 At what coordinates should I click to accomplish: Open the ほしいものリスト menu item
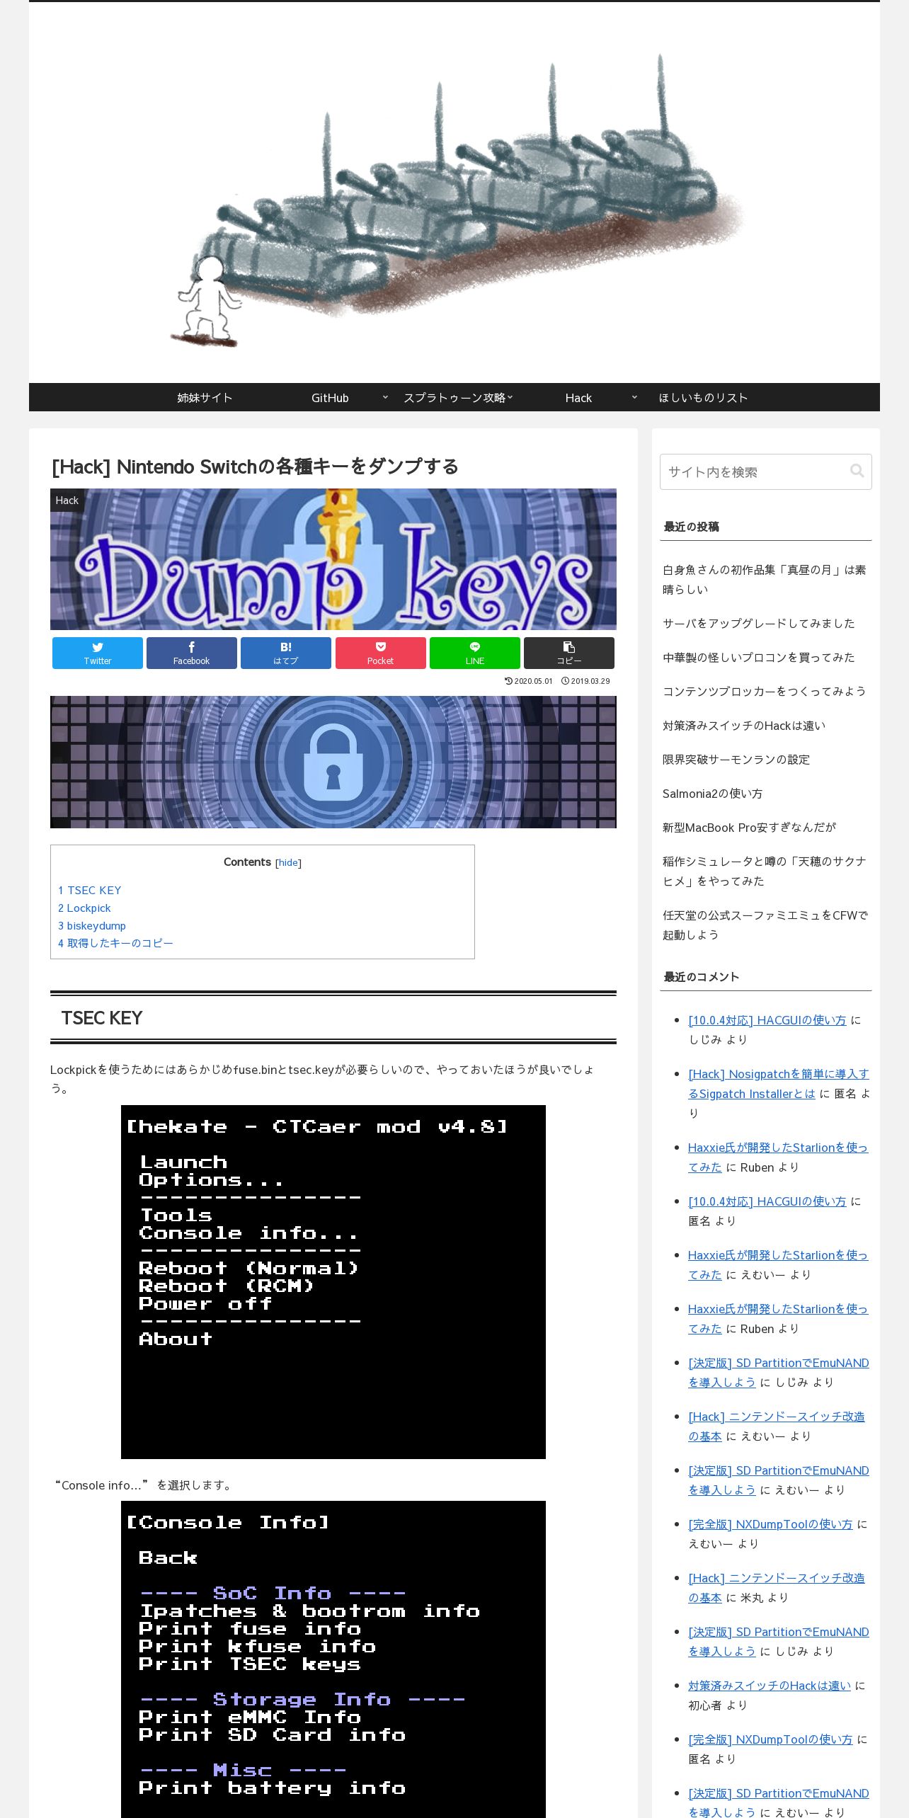point(703,398)
